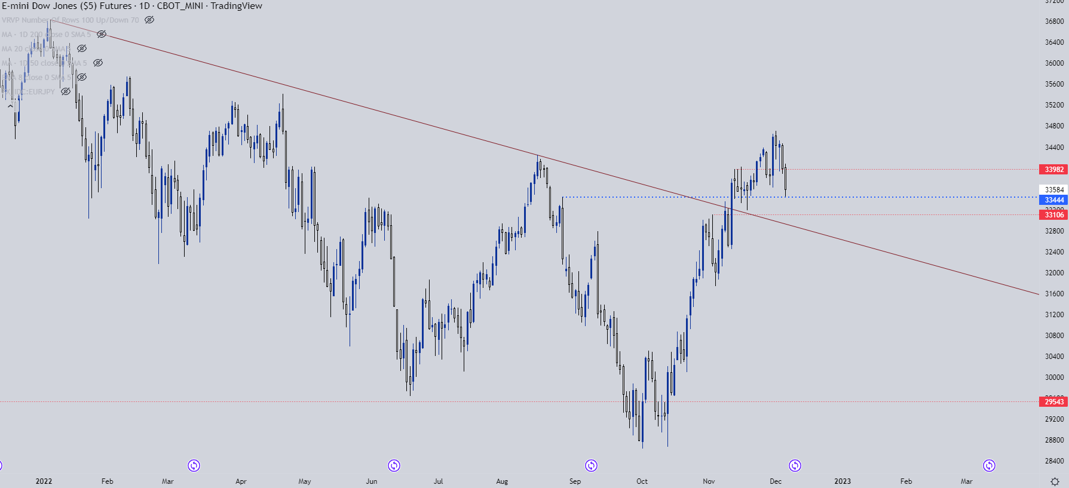The height and width of the screenshot is (488, 1069).
Task: Unhide the MA 20 close indicator
Action: pos(82,48)
